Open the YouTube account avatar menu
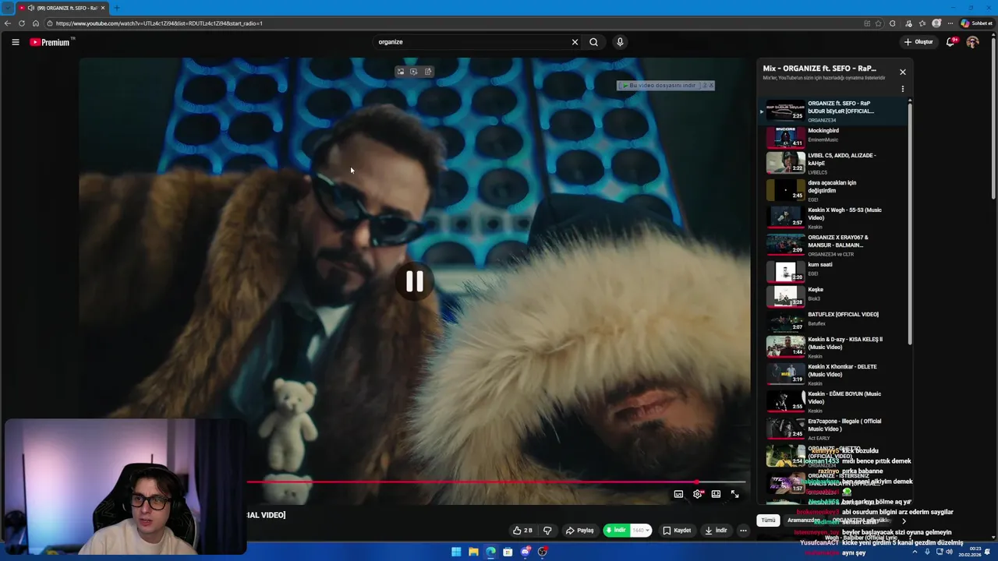Screen dimensions: 998x561 pyautogui.click(x=972, y=42)
